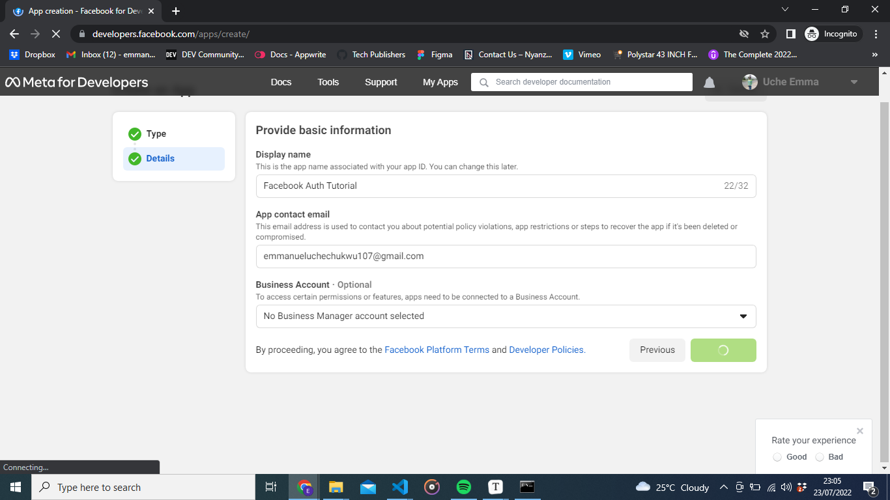Viewport: 890px width, 500px height.
Task: Open Vimeo bookmark
Action: (582, 55)
